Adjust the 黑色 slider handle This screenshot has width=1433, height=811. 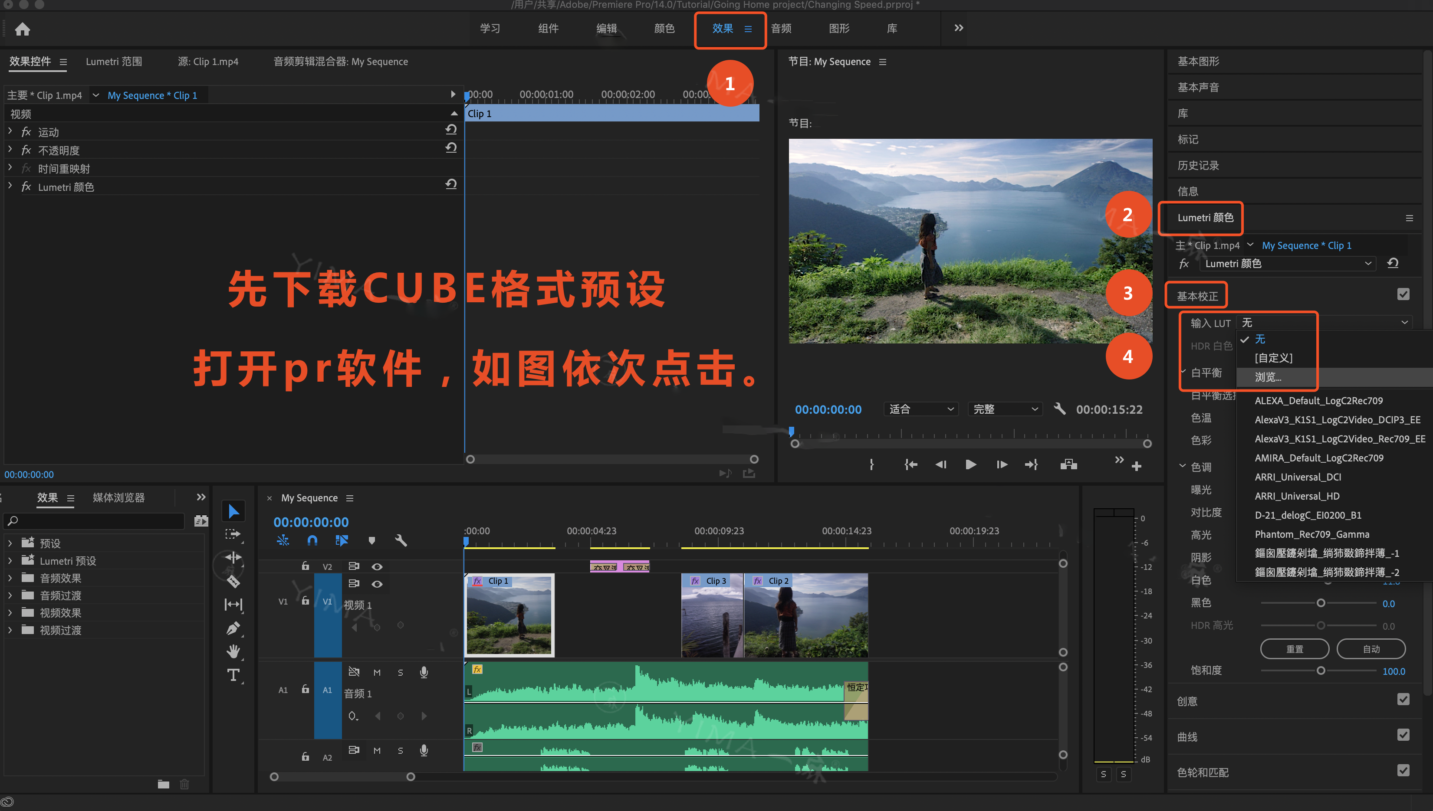pyautogui.click(x=1321, y=603)
